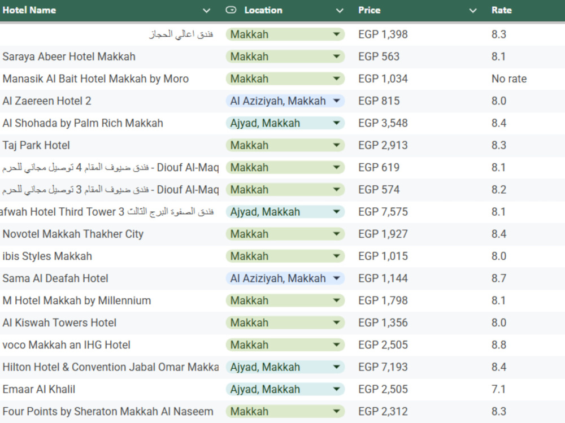Select price cell EGP 563
This screenshot has height=423, width=565.
(x=379, y=56)
